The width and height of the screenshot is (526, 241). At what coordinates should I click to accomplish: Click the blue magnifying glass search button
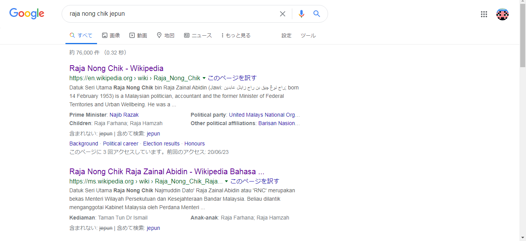tap(317, 14)
